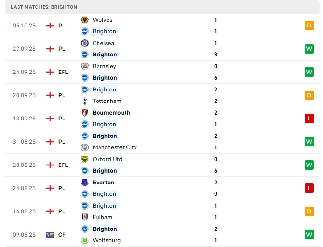Click the Bournemouth club crest icon

[x=85, y=113]
